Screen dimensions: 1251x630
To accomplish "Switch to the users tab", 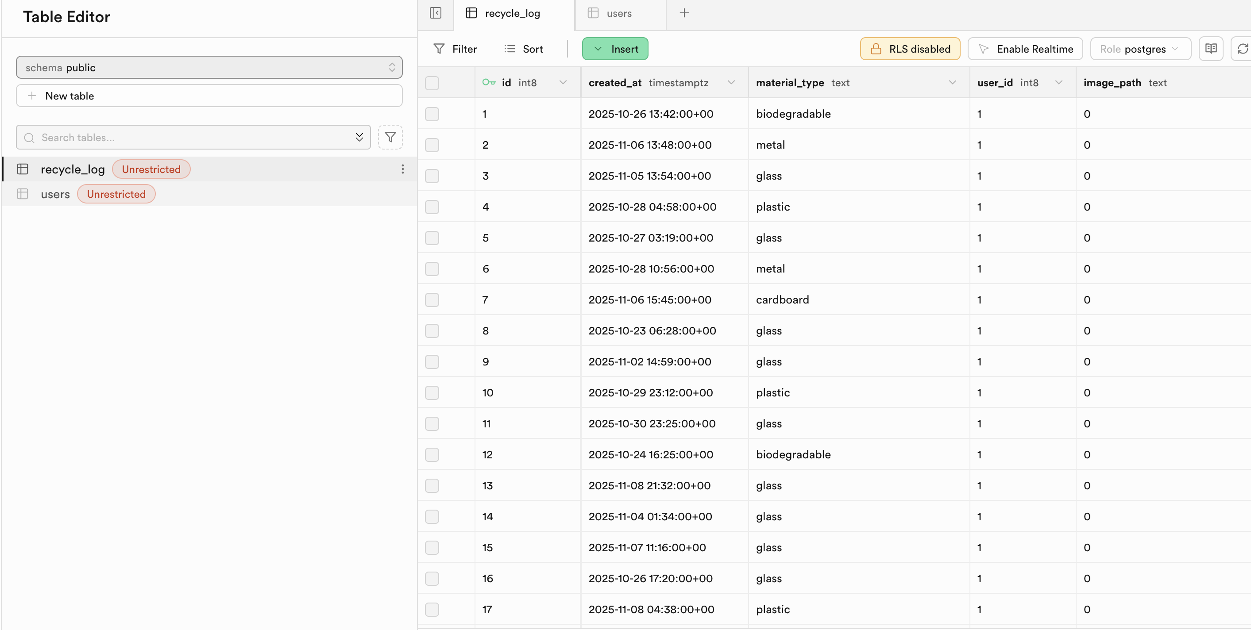I will click(618, 14).
